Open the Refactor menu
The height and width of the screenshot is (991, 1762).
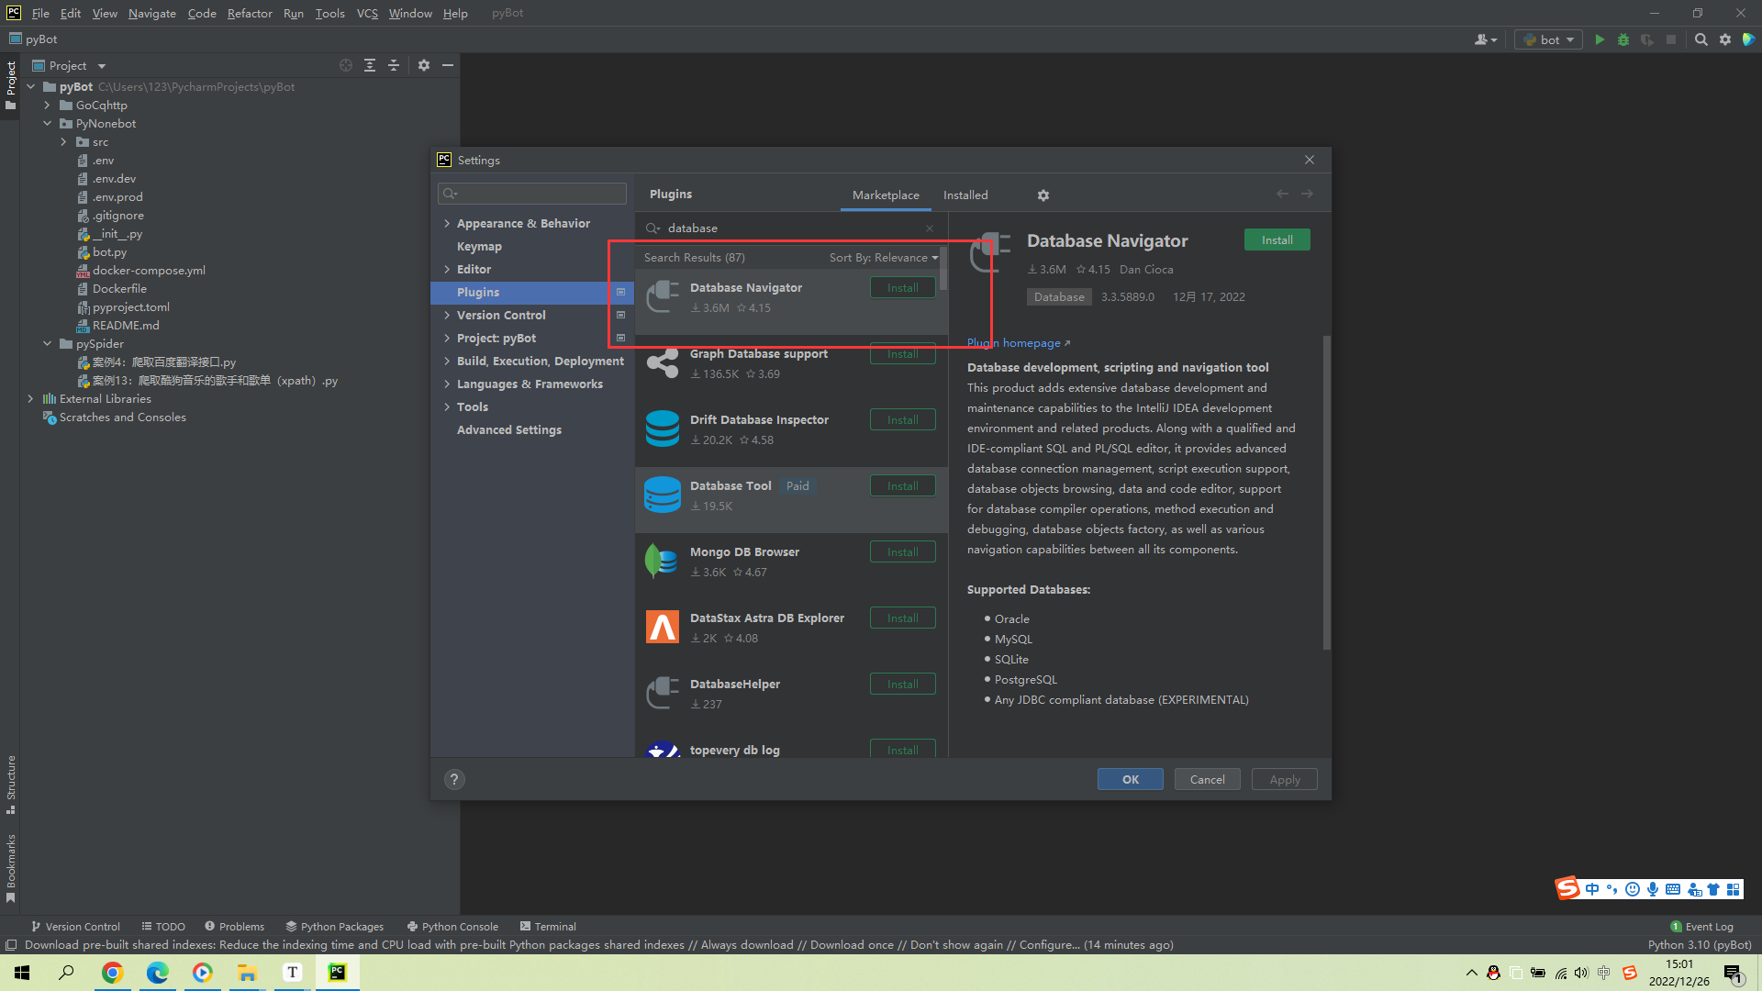[250, 13]
